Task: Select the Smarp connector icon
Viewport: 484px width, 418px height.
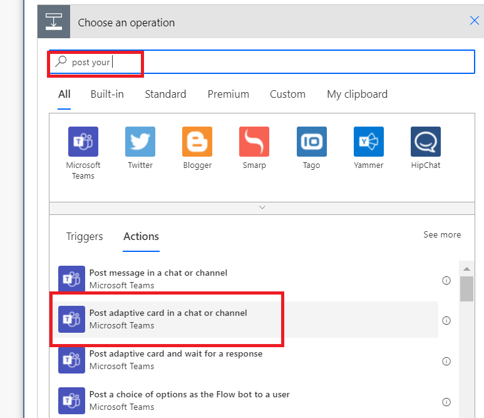Action: point(254,142)
